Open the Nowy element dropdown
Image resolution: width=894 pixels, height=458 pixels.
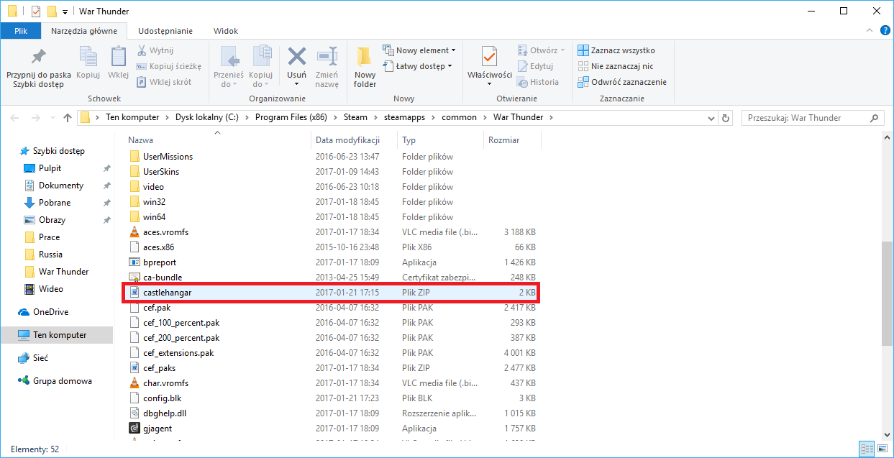coord(419,50)
